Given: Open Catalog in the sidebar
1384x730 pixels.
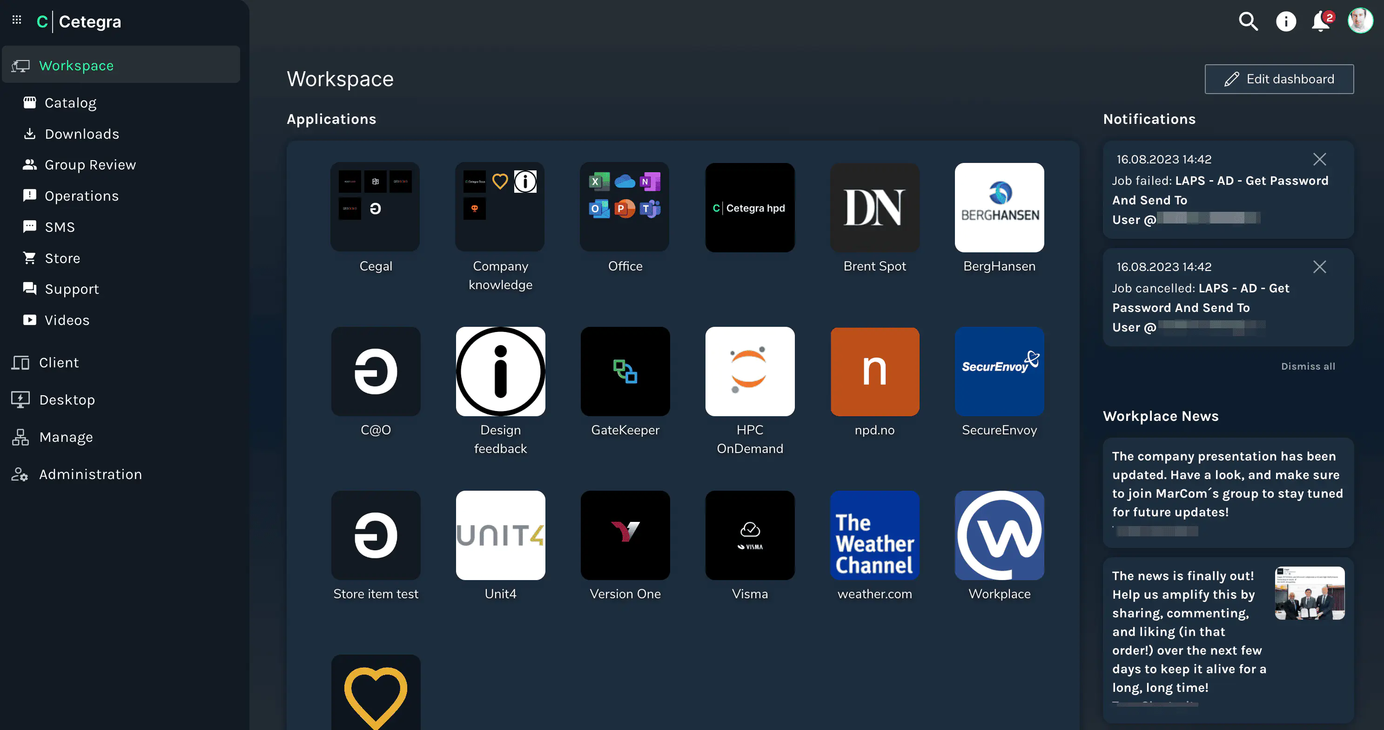Looking at the screenshot, I should tap(70, 103).
